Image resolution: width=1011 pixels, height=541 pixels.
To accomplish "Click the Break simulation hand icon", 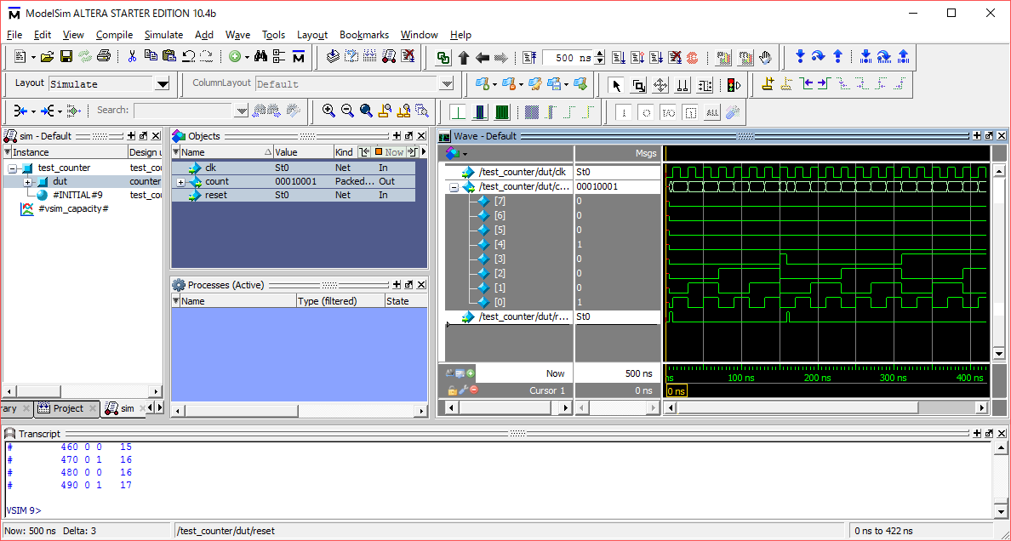I will pyautogui.click(x=765, y=57).
